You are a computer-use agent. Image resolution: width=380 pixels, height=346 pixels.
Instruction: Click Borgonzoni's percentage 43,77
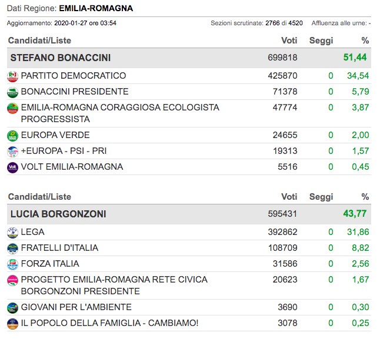pos(355,214)
